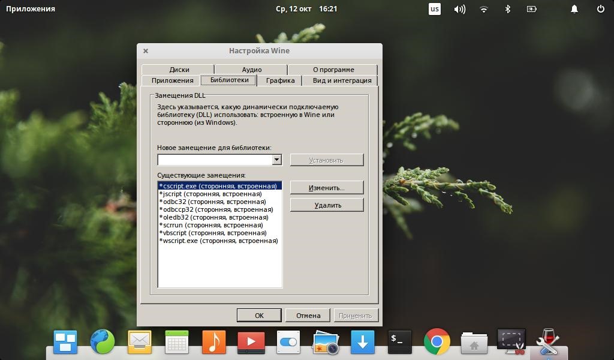Screen dimensions: 614x360
Task: Expand the new library override dropdown arrow
Action: (x=277, y=160)
